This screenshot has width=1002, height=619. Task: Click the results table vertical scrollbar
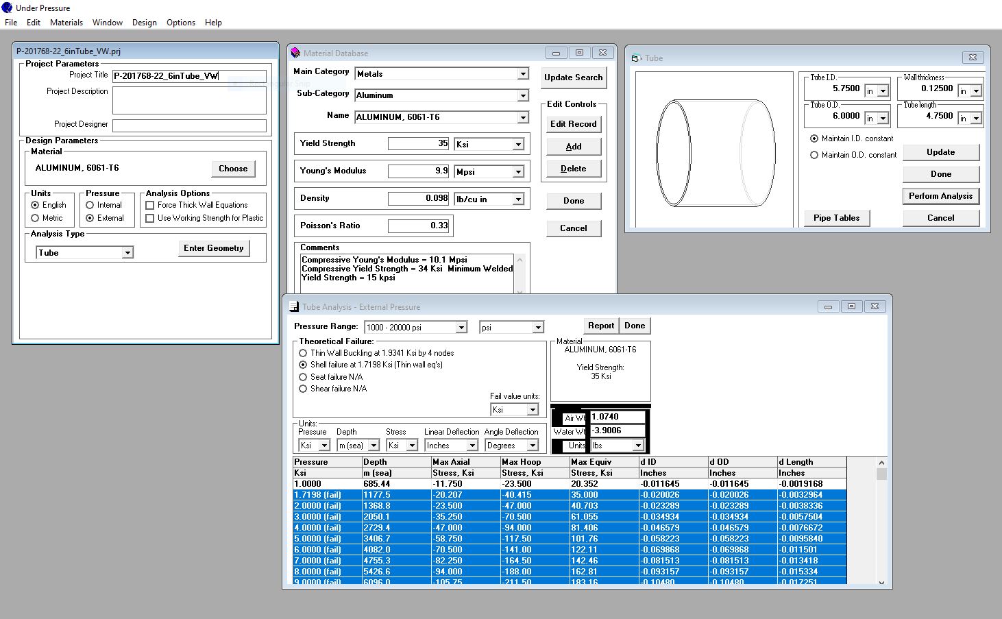click(881, 522)
